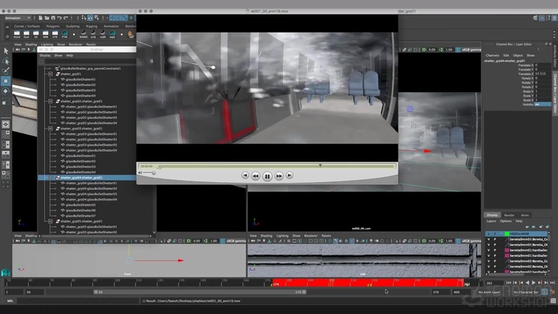Collapse the selected shatter_grp04 group in Outliner

click(x=49, y=178)
